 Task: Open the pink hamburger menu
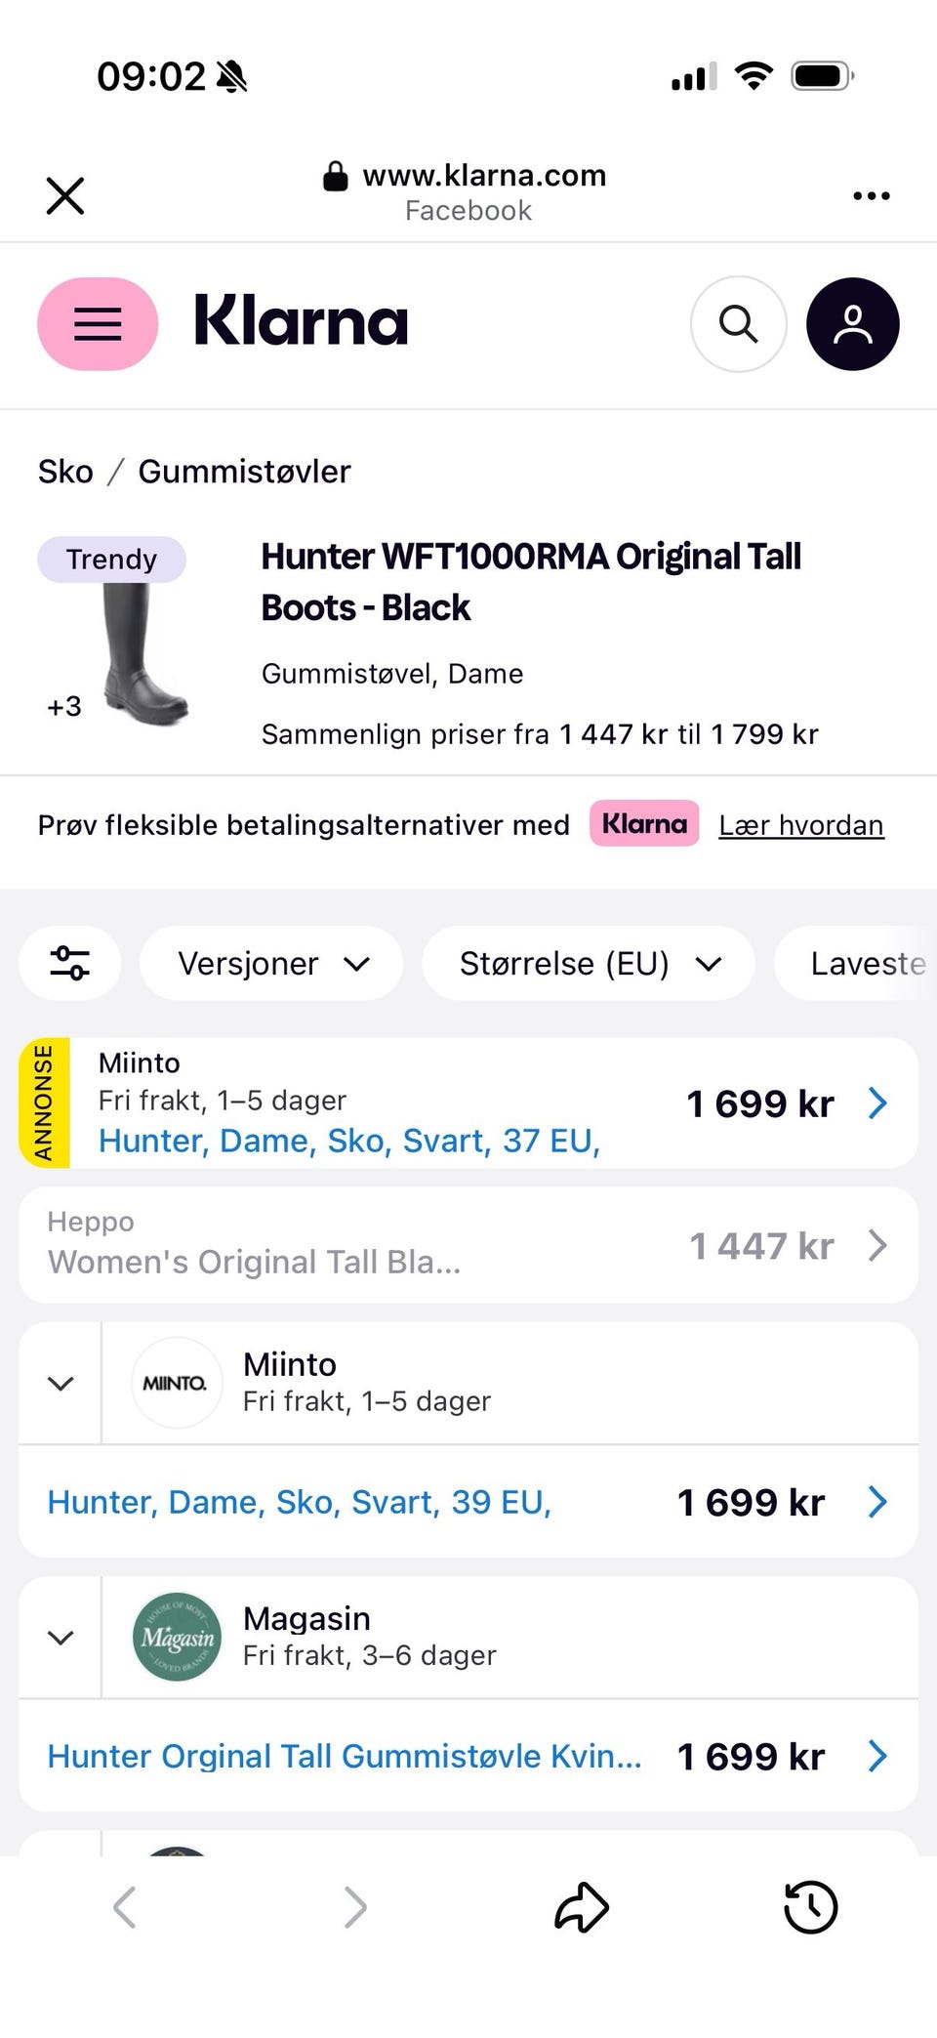pyautogui.click(x=98, y=324)
